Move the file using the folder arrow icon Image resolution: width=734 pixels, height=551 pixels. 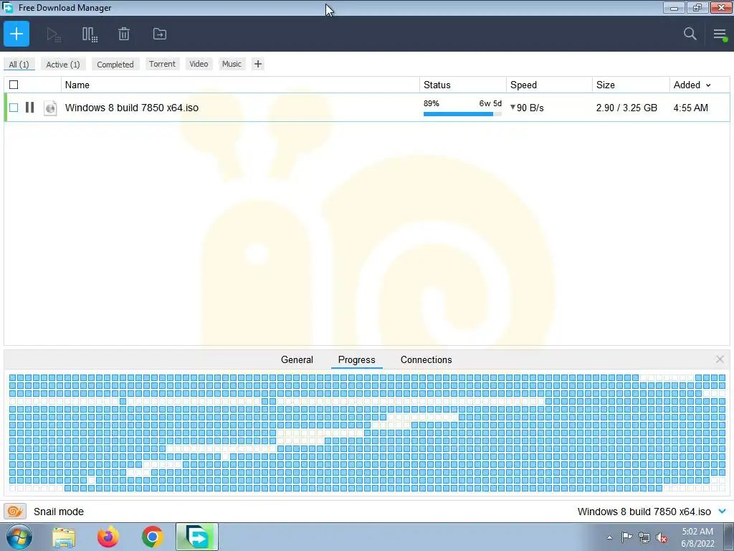[160, 34]
